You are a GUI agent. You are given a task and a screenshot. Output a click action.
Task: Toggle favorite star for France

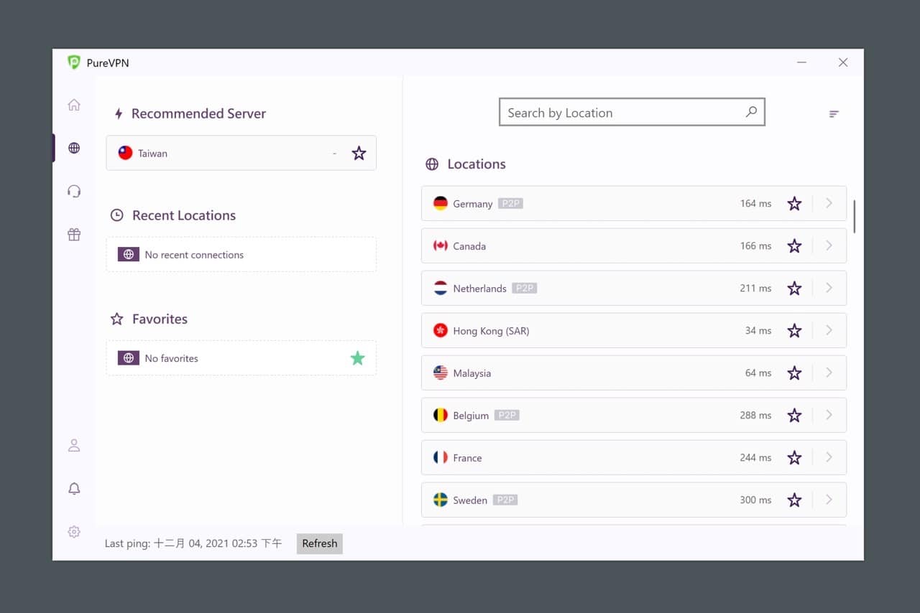794,457
